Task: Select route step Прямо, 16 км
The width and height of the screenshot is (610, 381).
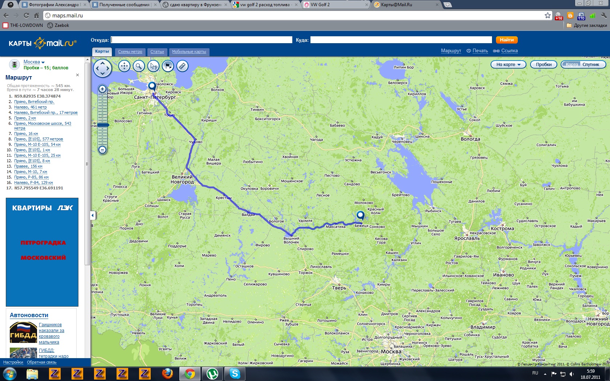Action: click(x=26, y=134)
